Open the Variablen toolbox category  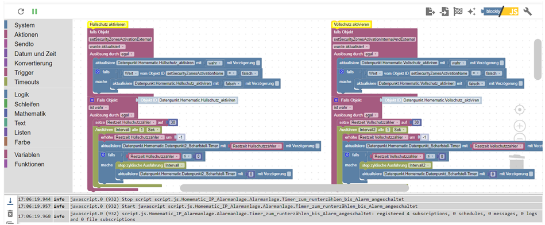[x=27, y=155]
